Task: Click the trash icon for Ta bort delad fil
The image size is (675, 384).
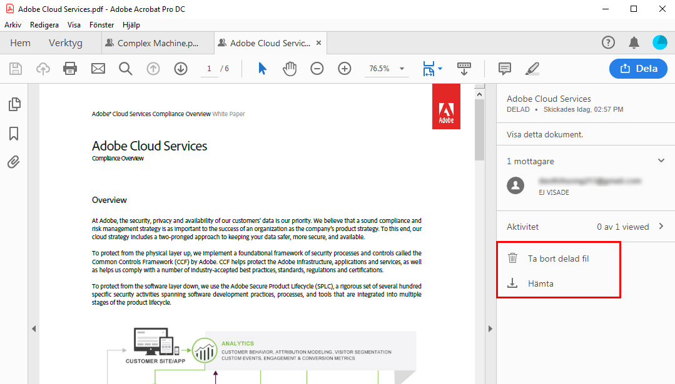Action: [512, 258]
